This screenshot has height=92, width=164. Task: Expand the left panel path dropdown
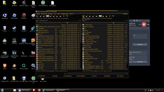tap(37, 21)
